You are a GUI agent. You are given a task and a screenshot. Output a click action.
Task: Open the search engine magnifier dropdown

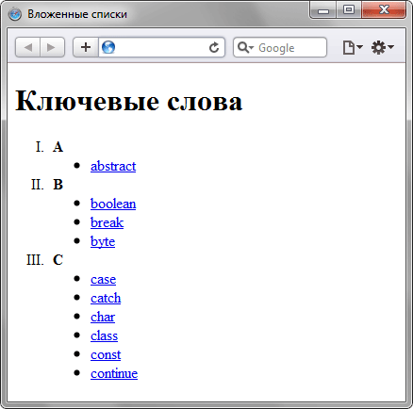245,47
